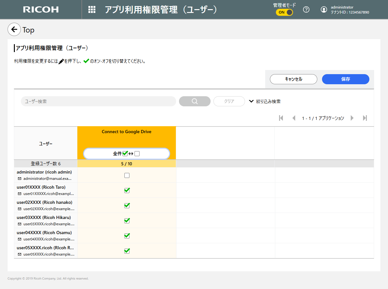
Task: Click the administrator username in the header
Action: pyautogui.click(x=342, y=7)
